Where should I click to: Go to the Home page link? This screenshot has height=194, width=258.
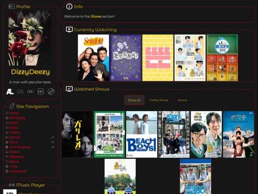14,113
